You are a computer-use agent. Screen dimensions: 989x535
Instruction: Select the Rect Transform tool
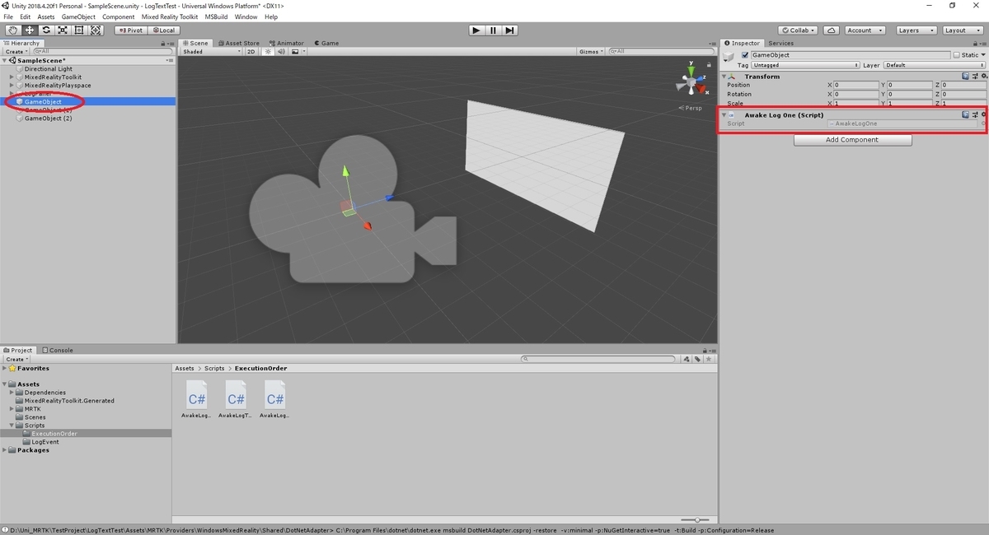pos(79,30)
